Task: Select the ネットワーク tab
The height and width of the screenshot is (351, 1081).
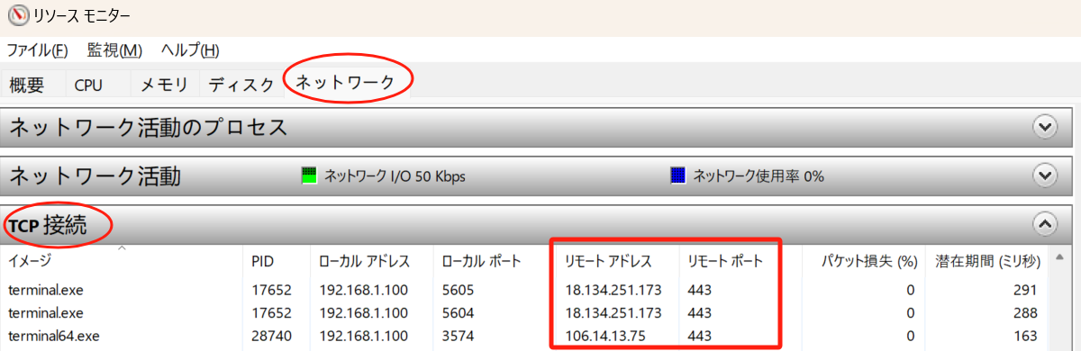Action: coord(346,82)
